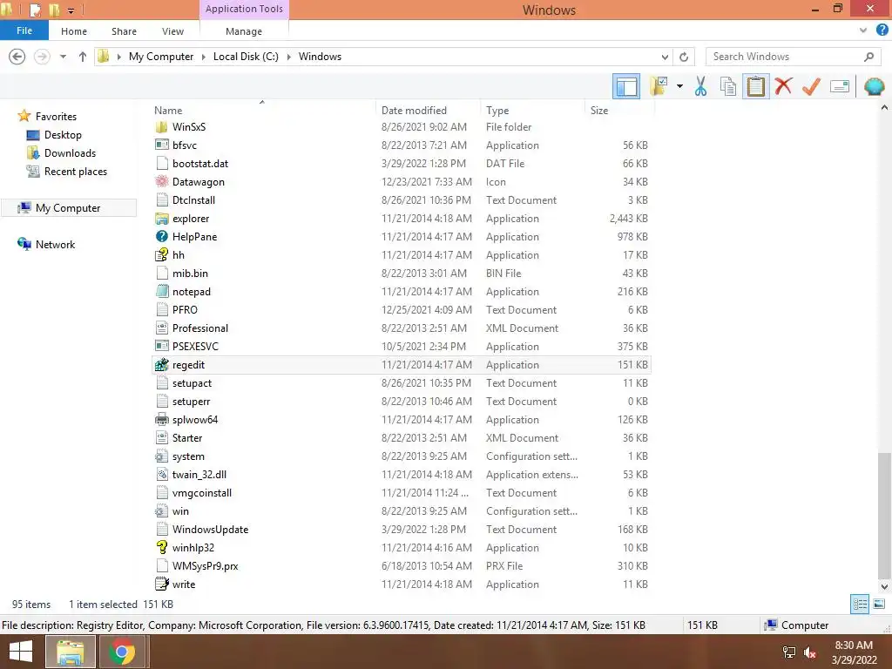Screen dimensions: 892x669
Task: Select the winhlp32 application icon
Action: [x=162, y=547]
